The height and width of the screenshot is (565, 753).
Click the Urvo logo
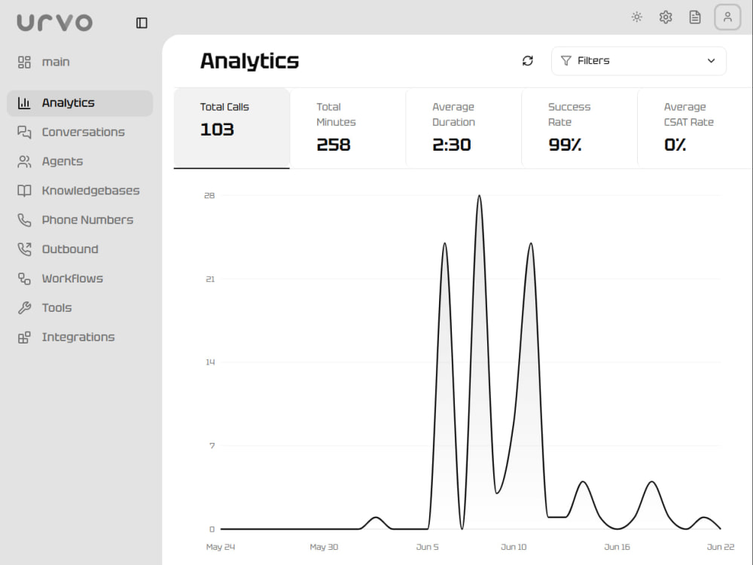(x=55, y=23)
